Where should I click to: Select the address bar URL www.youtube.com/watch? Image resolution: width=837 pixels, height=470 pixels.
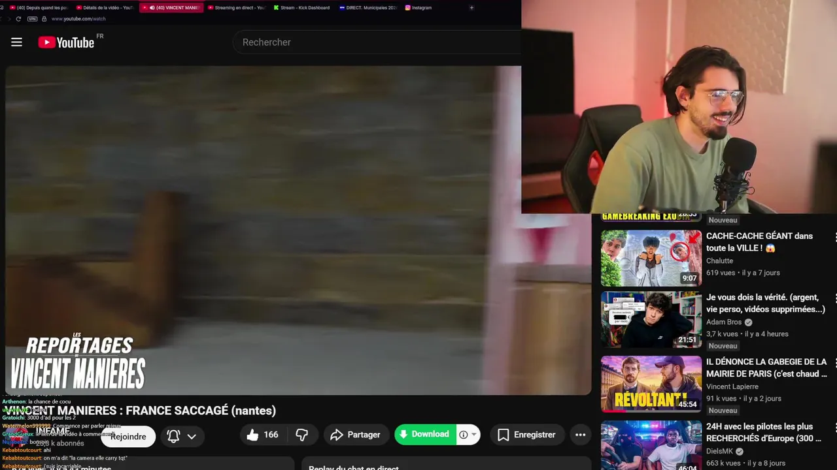(78, 19)
